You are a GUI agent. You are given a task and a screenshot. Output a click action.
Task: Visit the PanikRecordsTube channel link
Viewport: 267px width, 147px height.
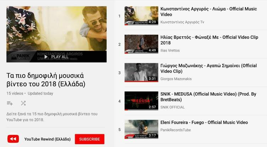[x=176, y=130]
